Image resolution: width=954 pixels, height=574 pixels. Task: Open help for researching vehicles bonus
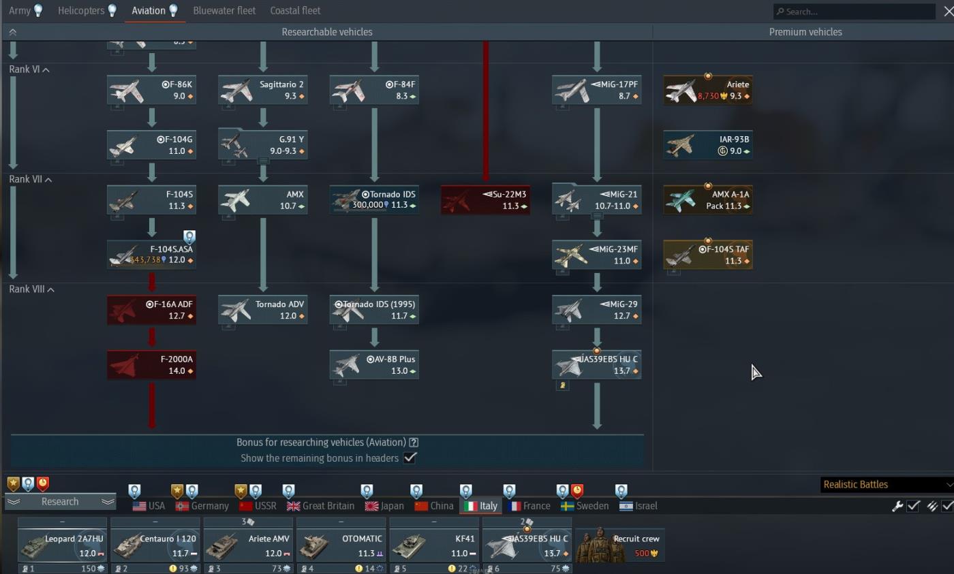(x=414, y=443)
